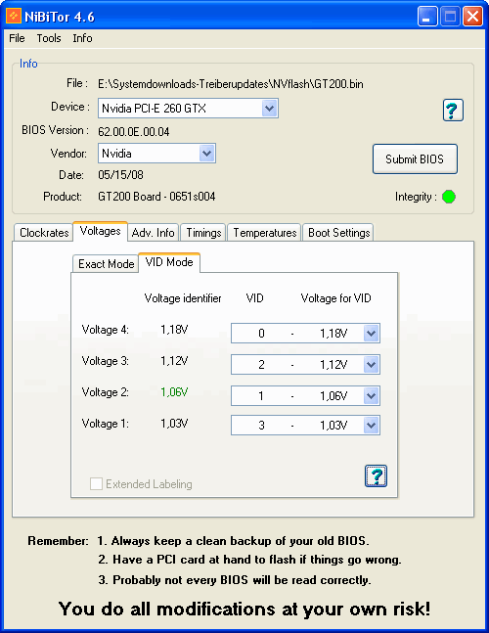Click the green 1,06V voltage identifier

[x=174, y=392]
